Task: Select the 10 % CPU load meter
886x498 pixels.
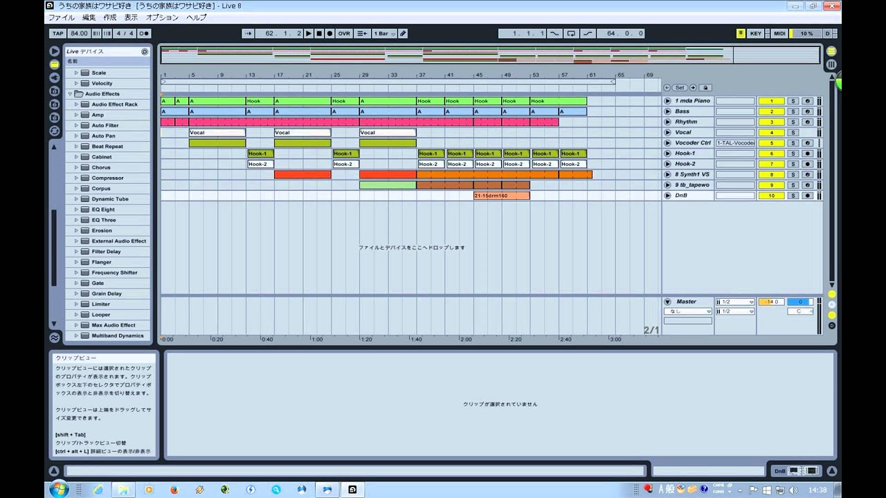Action: tap(806, 33)
